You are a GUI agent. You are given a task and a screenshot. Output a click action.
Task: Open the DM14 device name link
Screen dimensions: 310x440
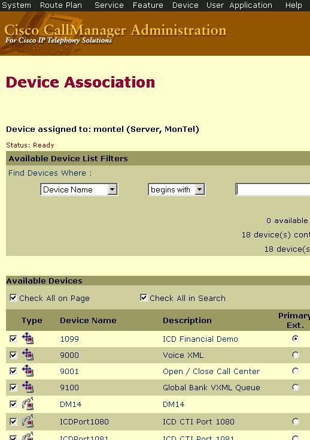71,405
